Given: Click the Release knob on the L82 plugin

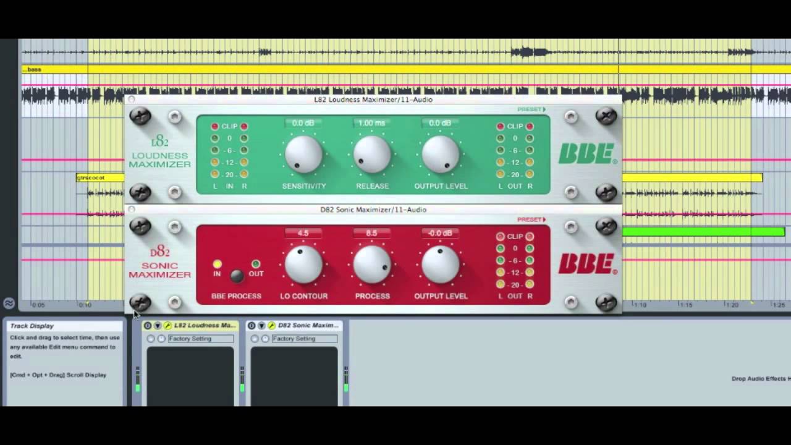Looking at the screenshot, I should click(372, 155).
